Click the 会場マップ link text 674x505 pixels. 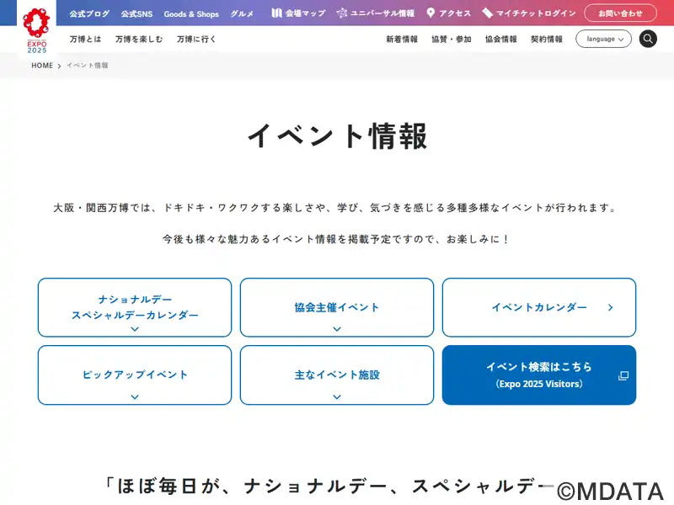tap(306, 13)
